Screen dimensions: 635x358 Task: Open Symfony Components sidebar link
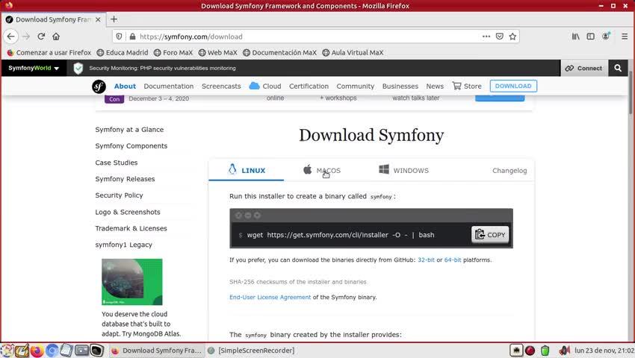click(x=131, y=145)
